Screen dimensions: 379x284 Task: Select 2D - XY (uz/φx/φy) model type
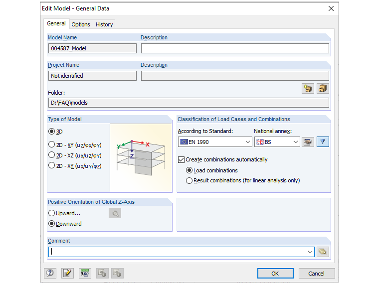coord(75,145)
